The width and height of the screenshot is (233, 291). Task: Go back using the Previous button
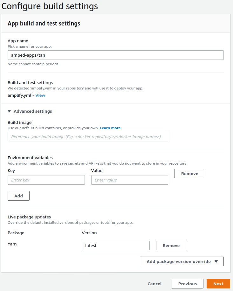pyautogui.click(x=187, y=284)
